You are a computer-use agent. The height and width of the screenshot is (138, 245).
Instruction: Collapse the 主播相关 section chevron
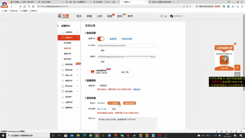click(77, 32)
